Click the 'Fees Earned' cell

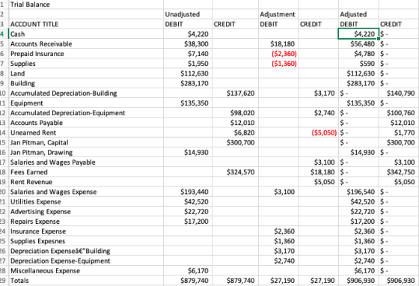pyautogui.click(x=86, y=172)
